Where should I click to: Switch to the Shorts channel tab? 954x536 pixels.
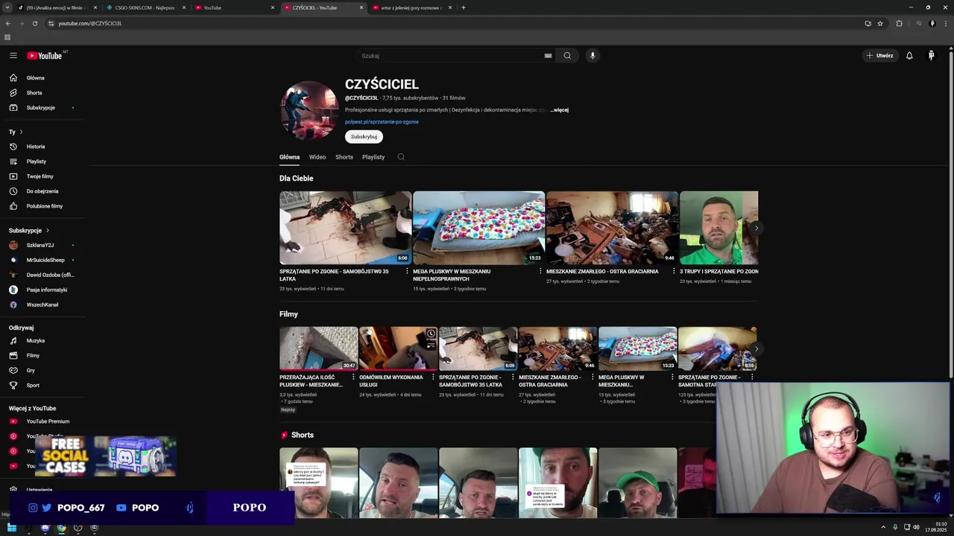pos(344,157)
